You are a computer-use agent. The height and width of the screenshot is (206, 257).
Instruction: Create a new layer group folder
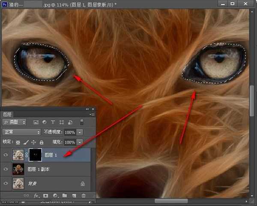[65, 196]
